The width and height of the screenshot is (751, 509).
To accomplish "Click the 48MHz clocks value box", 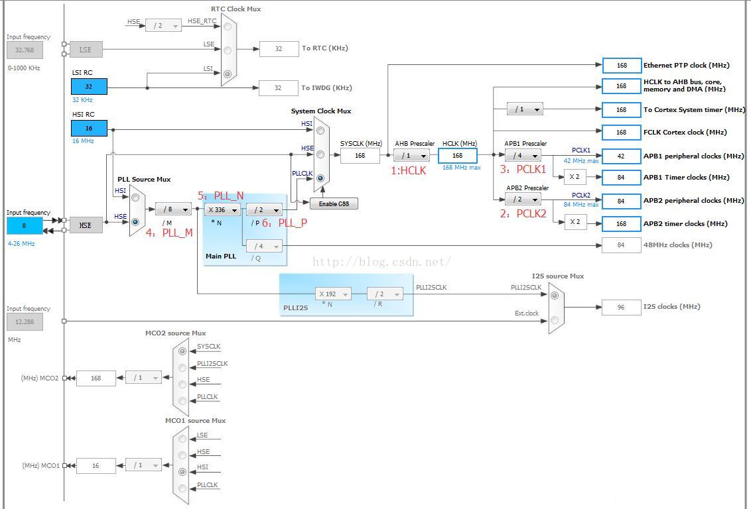I will tap(621, 245).
